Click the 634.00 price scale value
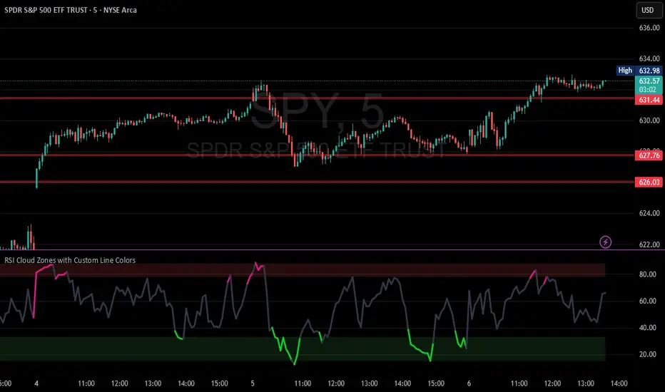This screenshot has height=392, width=665. [x=649, y=58]
